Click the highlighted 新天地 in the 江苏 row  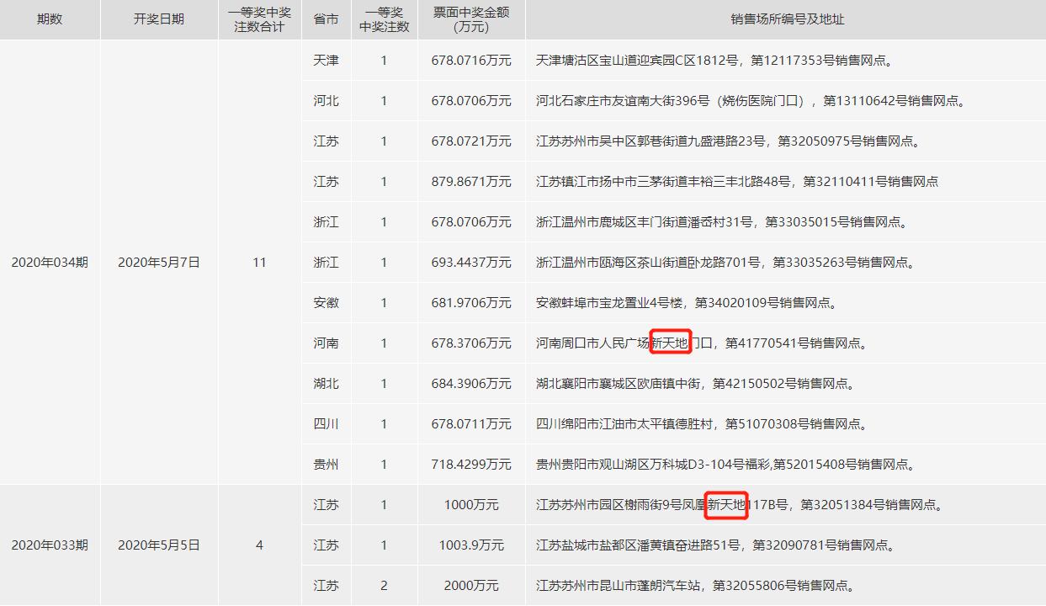725,504
